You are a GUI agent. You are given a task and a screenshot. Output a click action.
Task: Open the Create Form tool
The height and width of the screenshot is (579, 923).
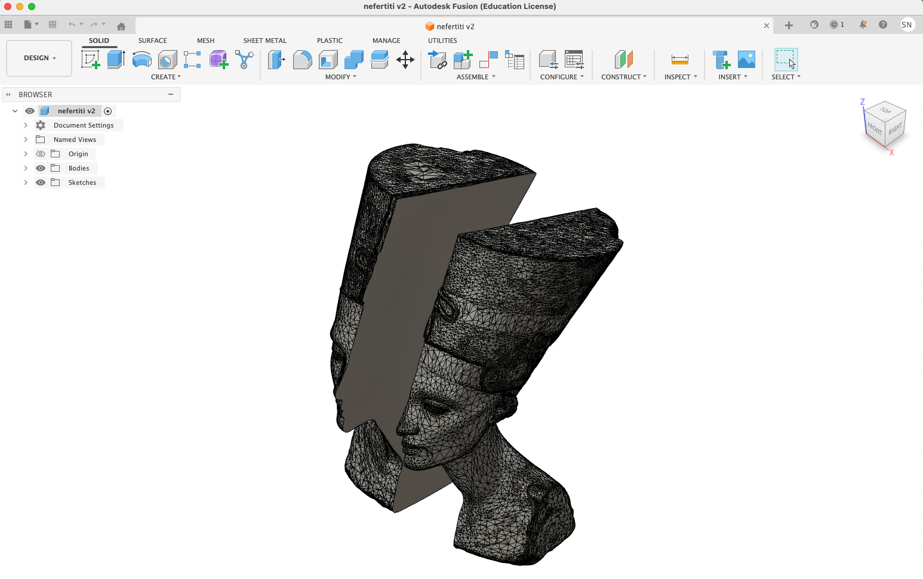point(218,60)
